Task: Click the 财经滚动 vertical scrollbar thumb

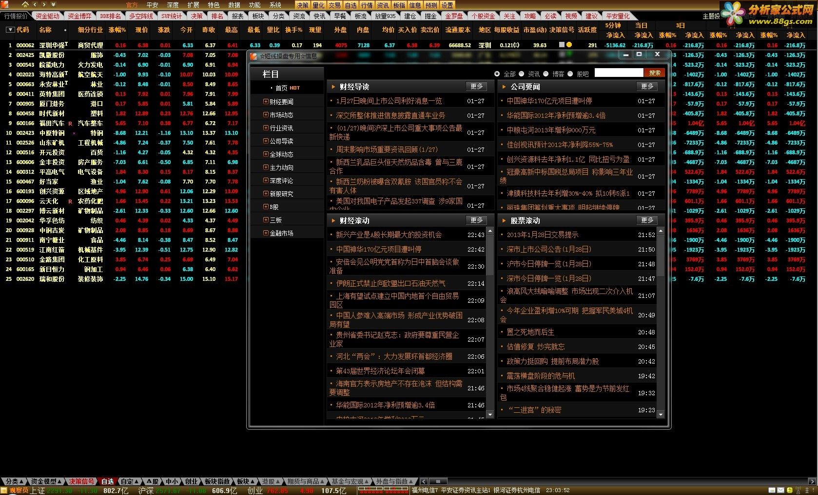Action: (490, 255)
